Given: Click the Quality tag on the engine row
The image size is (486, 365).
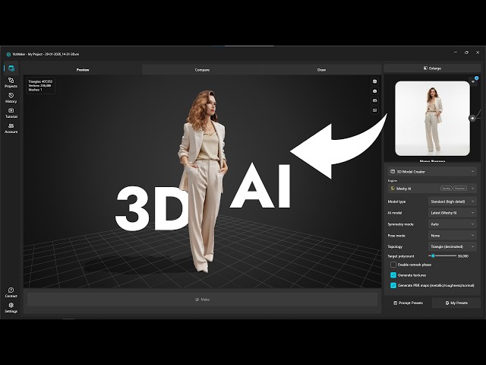Looking at the screenshot, I should pos(447,189).
